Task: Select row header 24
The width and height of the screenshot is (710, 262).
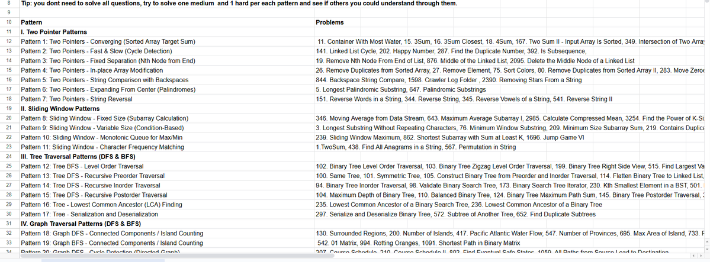Action: 9,157
